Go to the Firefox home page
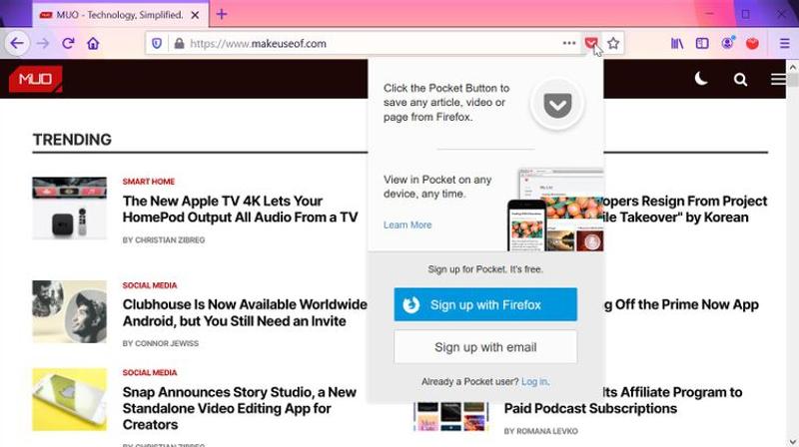The image size is (799, 447). tap(93, 43)
